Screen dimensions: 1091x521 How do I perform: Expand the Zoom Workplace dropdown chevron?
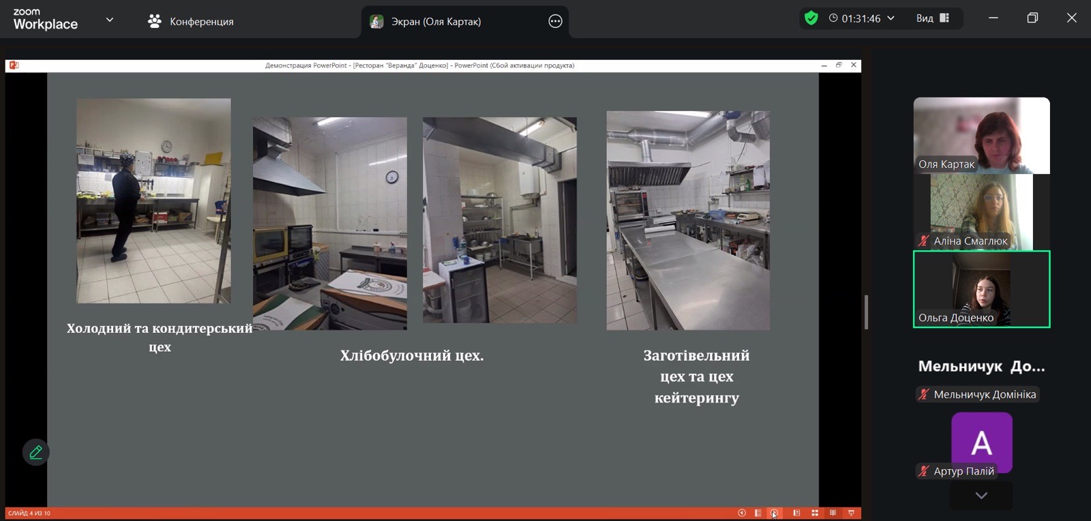click(x=110, y=20)
